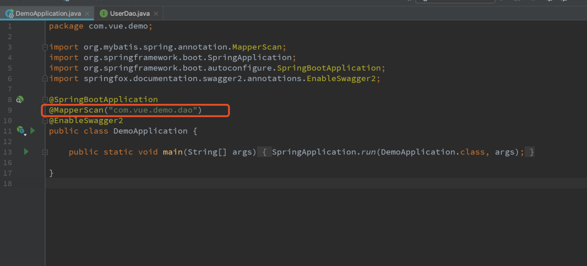587x266 pixels.
Task: Click fold end marker at @EnableSwagger2 line
Action: [46, 121]
